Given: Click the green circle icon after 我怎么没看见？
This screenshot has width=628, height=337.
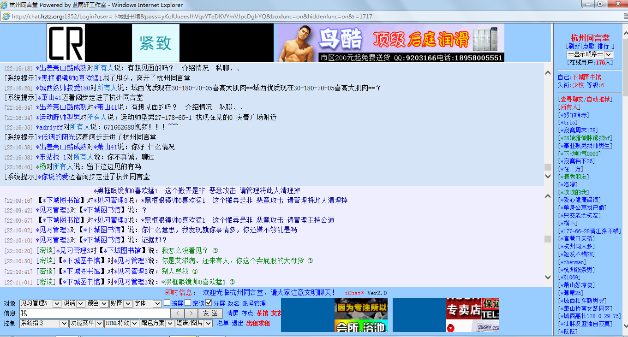Looking at the screenshot, I should [x=215, y=251].
